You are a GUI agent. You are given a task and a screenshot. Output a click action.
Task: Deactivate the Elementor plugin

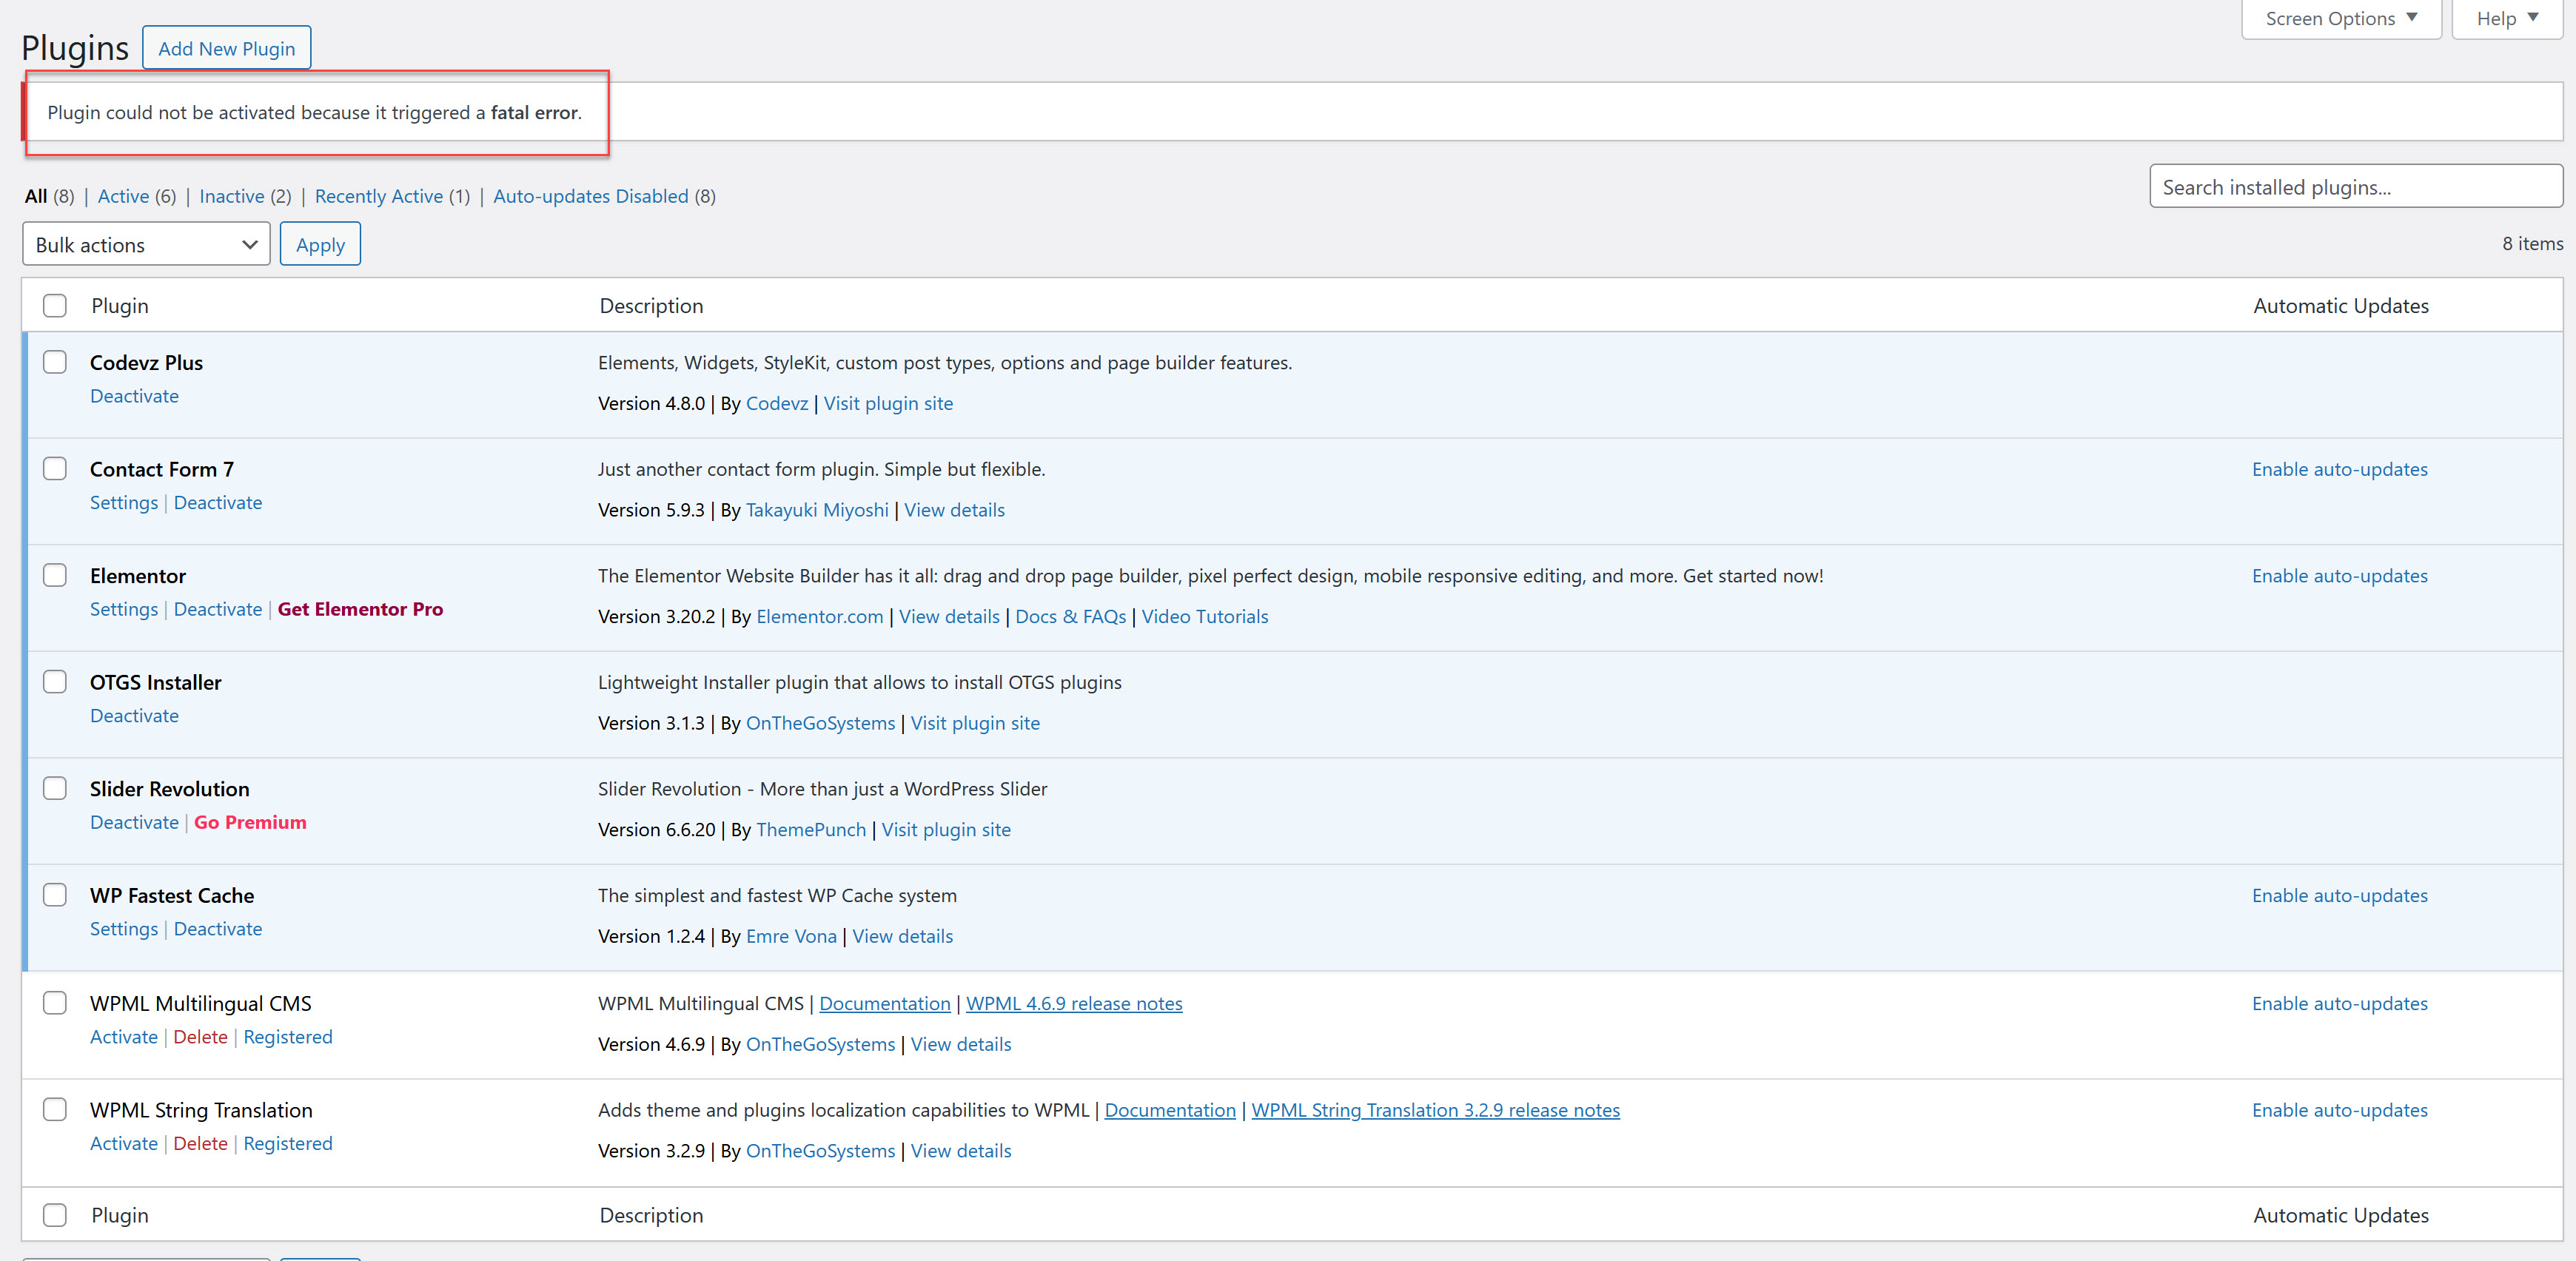[x=218, y=609]
